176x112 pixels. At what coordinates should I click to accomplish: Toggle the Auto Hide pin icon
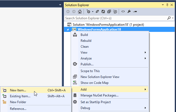tap(167, 5)
